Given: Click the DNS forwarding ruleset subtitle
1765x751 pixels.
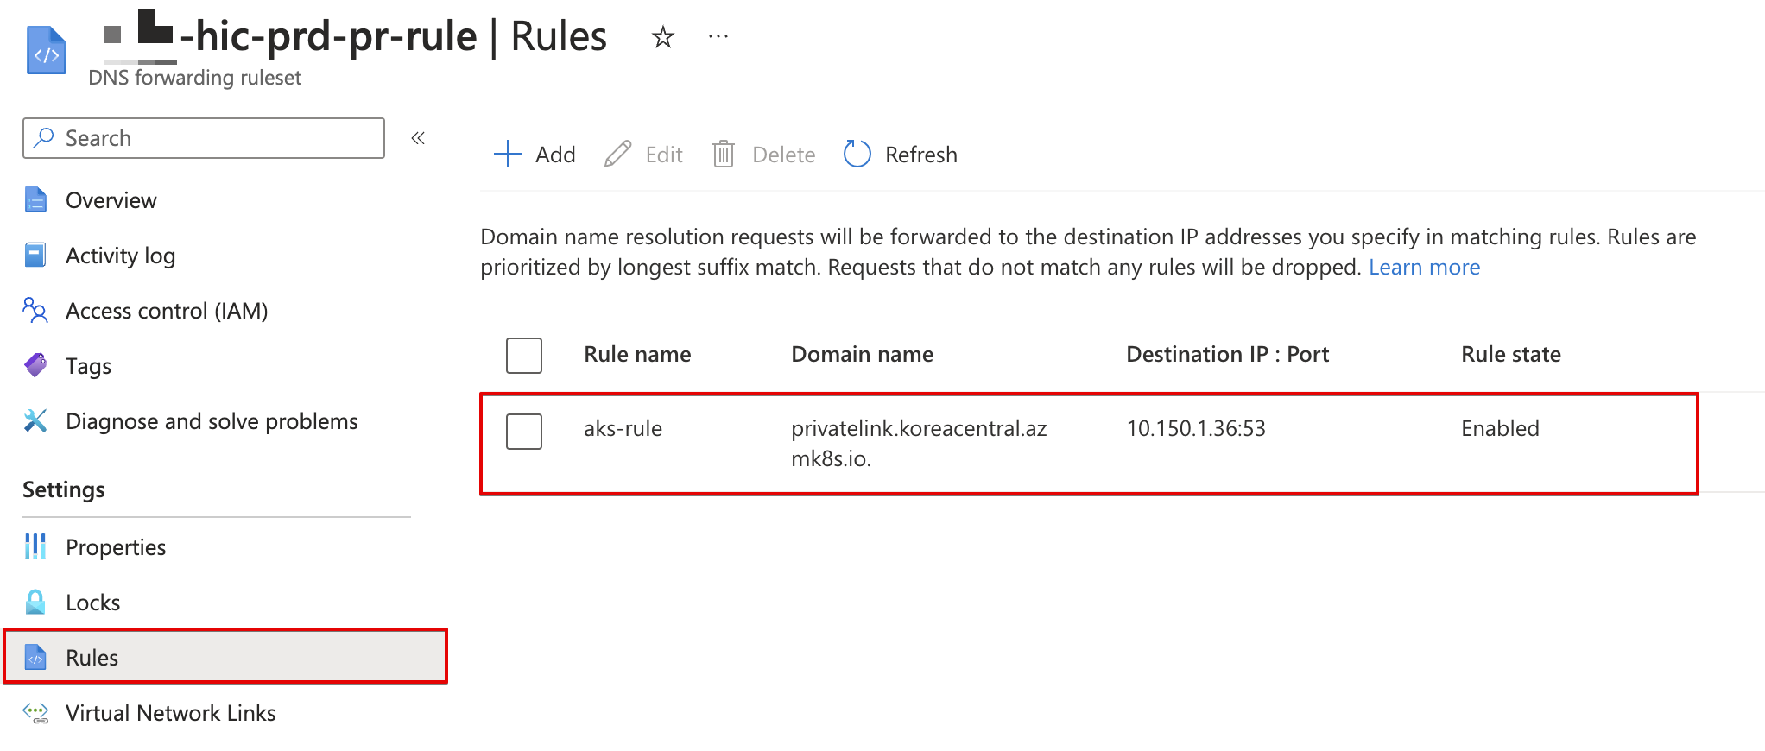Looking at the screenshot, I should [x=194, y=78].
